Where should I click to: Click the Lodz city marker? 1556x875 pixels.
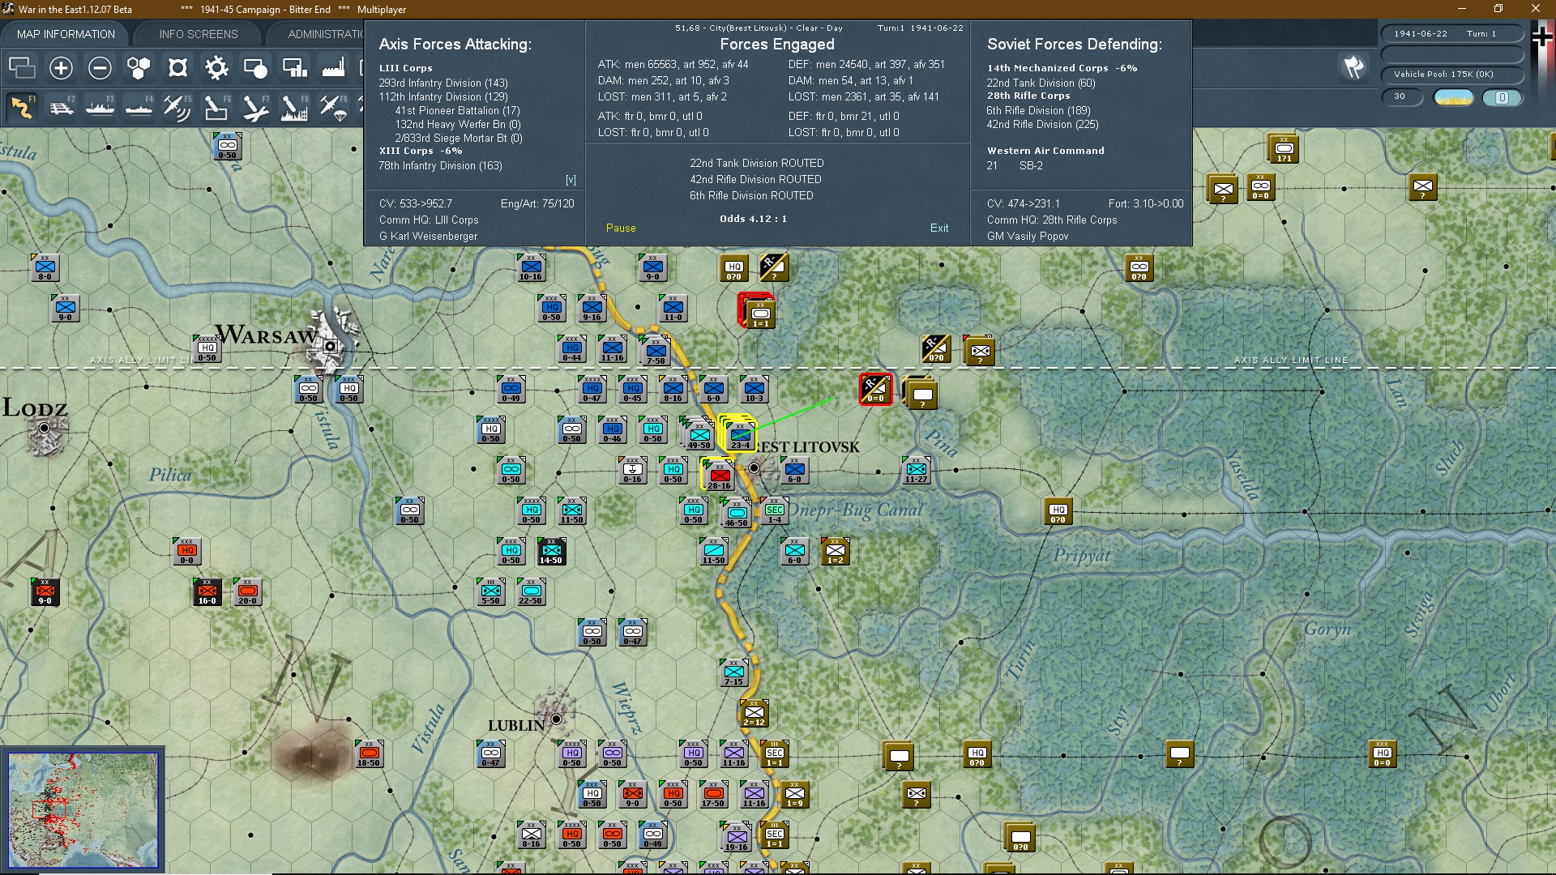point(45,428)
